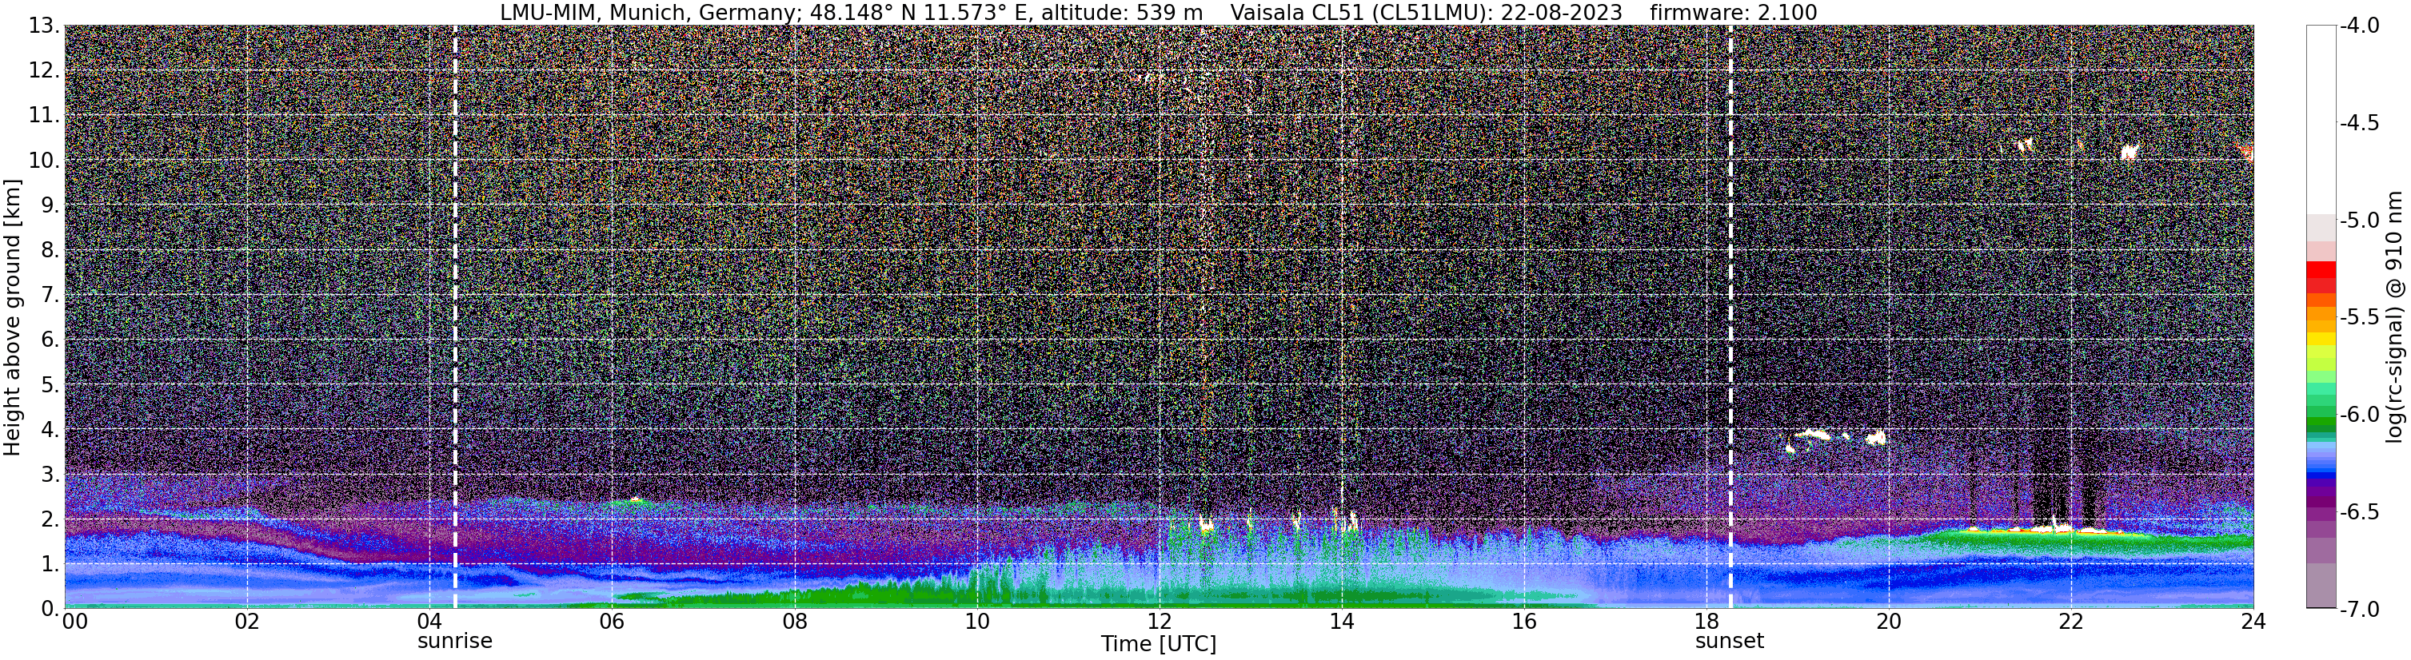The image size is (2411, 660).
Task: Click the y-axis tick label '5.'
Action: click(50, 384)
